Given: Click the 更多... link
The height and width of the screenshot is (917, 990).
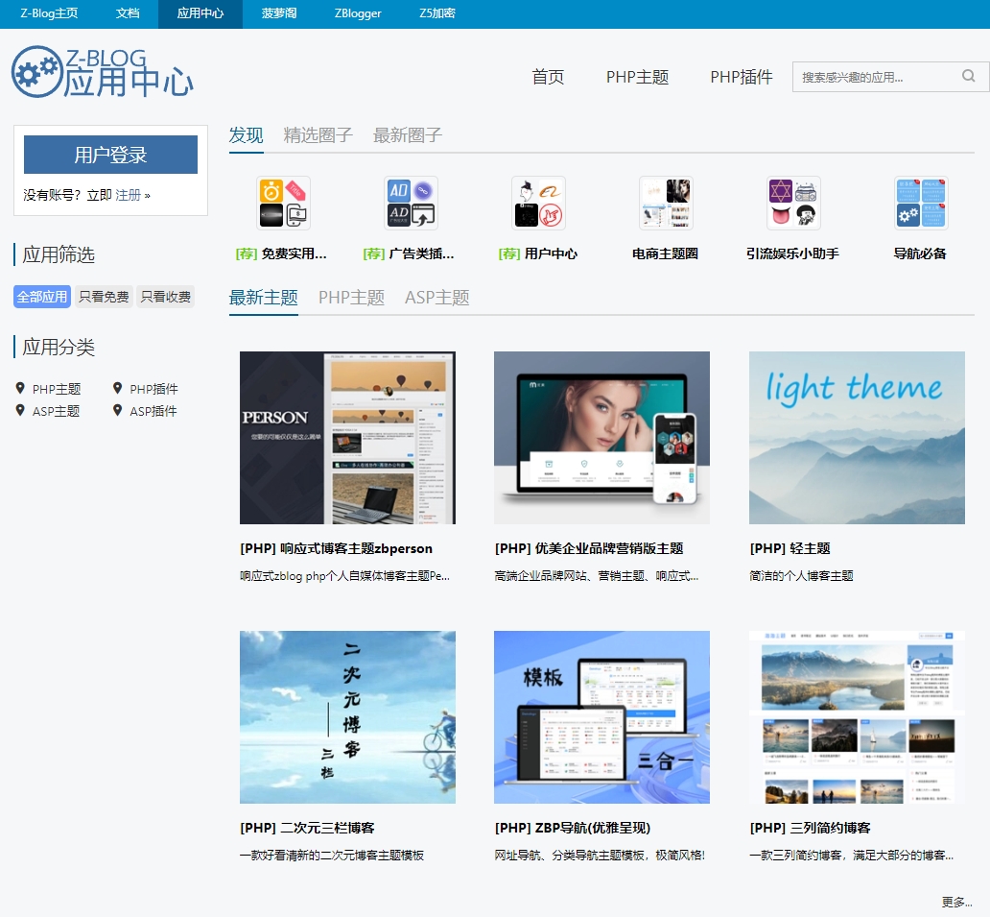Looking at the screenshot, I should pos(956,902).
